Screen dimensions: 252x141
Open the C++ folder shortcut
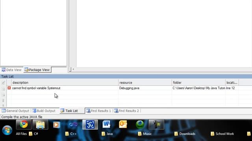[71, 134]
